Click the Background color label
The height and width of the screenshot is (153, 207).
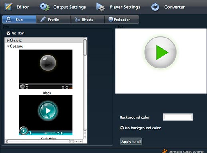coord(135,117)
